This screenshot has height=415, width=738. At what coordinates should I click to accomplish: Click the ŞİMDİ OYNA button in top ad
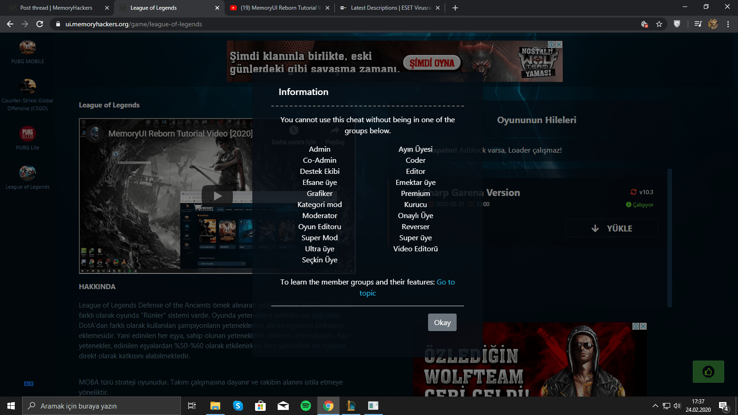(432, 63)
